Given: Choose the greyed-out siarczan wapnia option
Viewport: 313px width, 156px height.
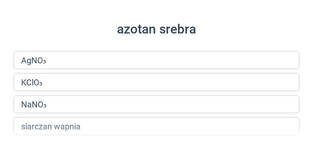Looking at the screenshot, I should click(x=156, y=126).
